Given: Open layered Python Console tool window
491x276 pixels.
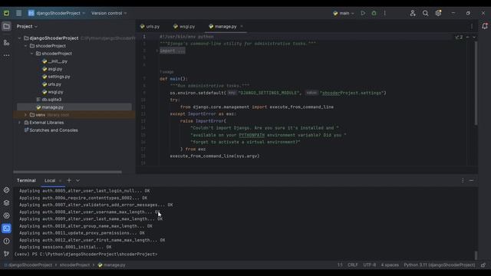Looking at the screenshot, I should point(6,202).
